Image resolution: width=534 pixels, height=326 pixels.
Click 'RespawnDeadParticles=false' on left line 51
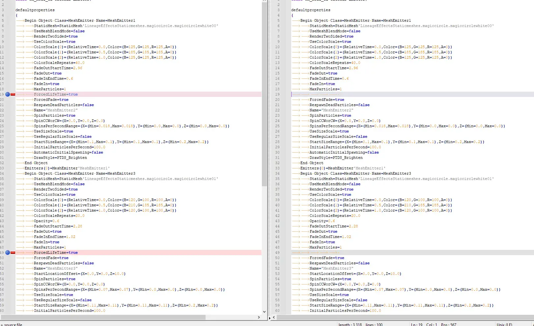[64, 263]
